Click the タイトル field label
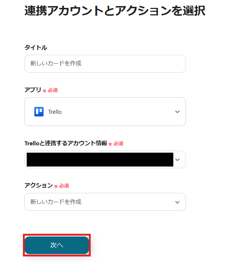230x263 pixels. tap(36, 48)
